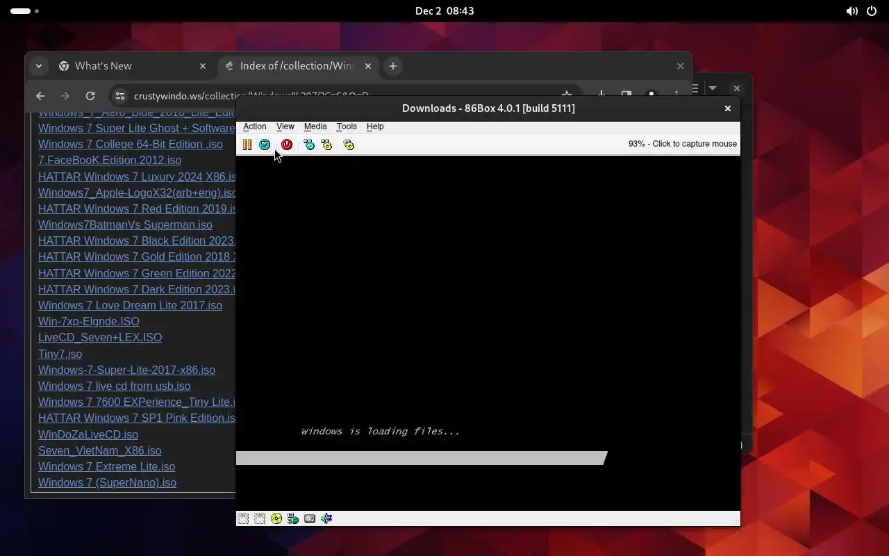The image size is (889, 556).
Task: Open Windows 7 Extreme Lite.iso link
Action: click(106, 467)
